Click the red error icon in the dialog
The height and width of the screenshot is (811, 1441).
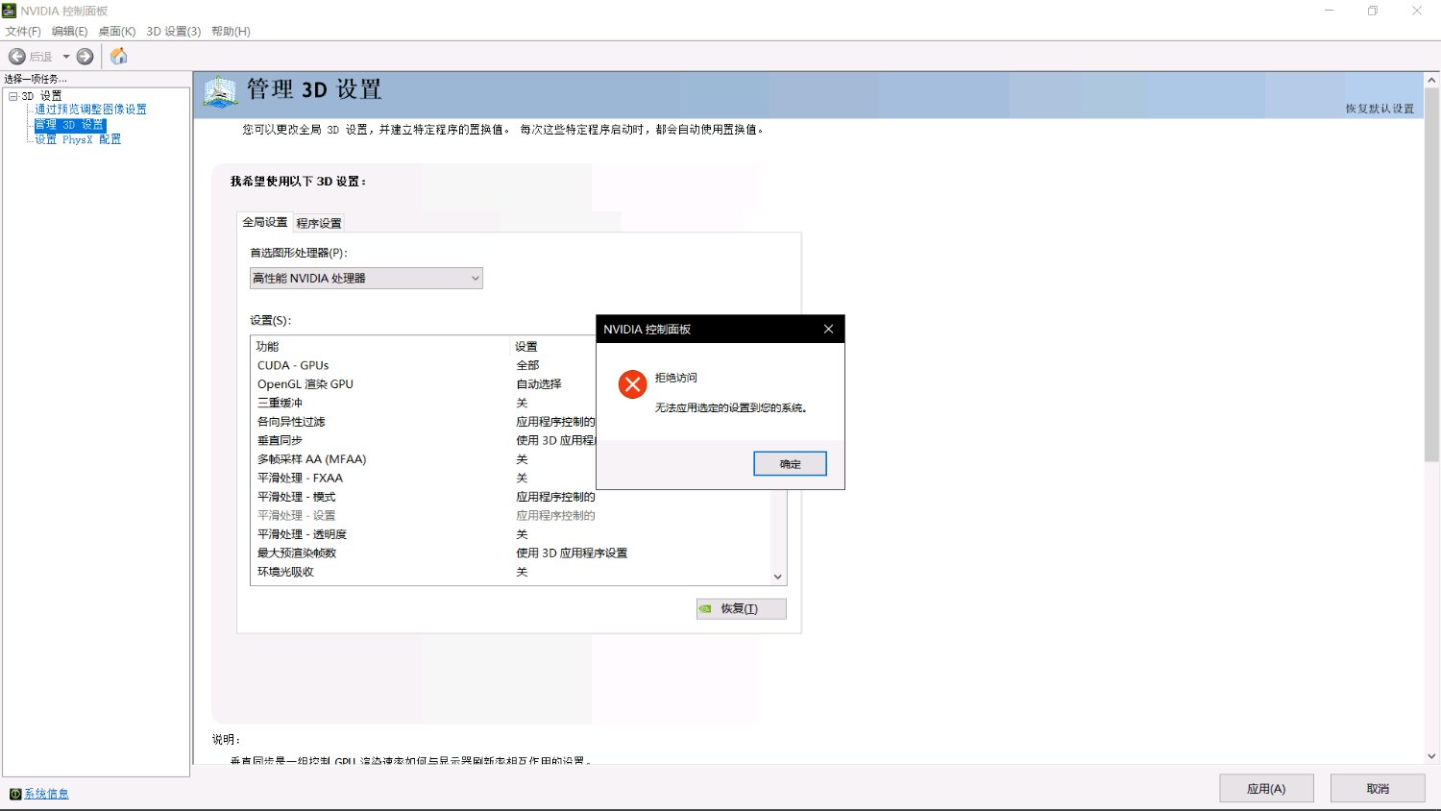[x=632, y=384]
